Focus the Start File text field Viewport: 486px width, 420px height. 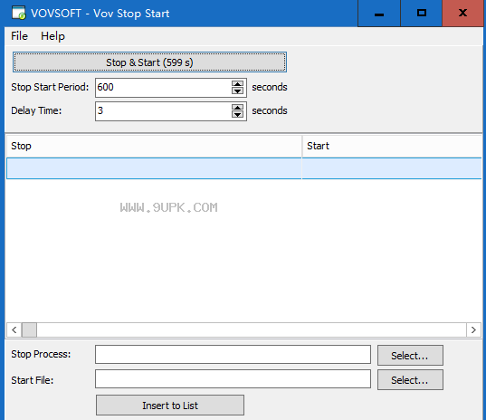coord(233,378)
